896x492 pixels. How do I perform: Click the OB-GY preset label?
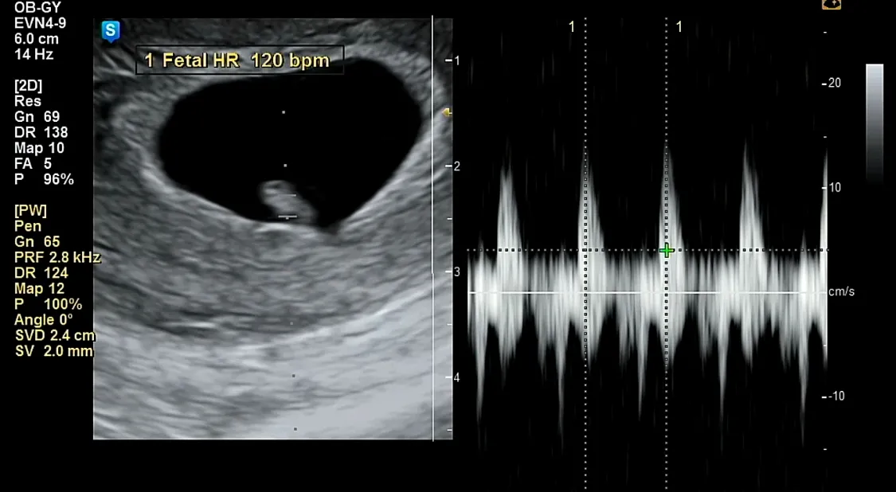[x=38, y=8]
